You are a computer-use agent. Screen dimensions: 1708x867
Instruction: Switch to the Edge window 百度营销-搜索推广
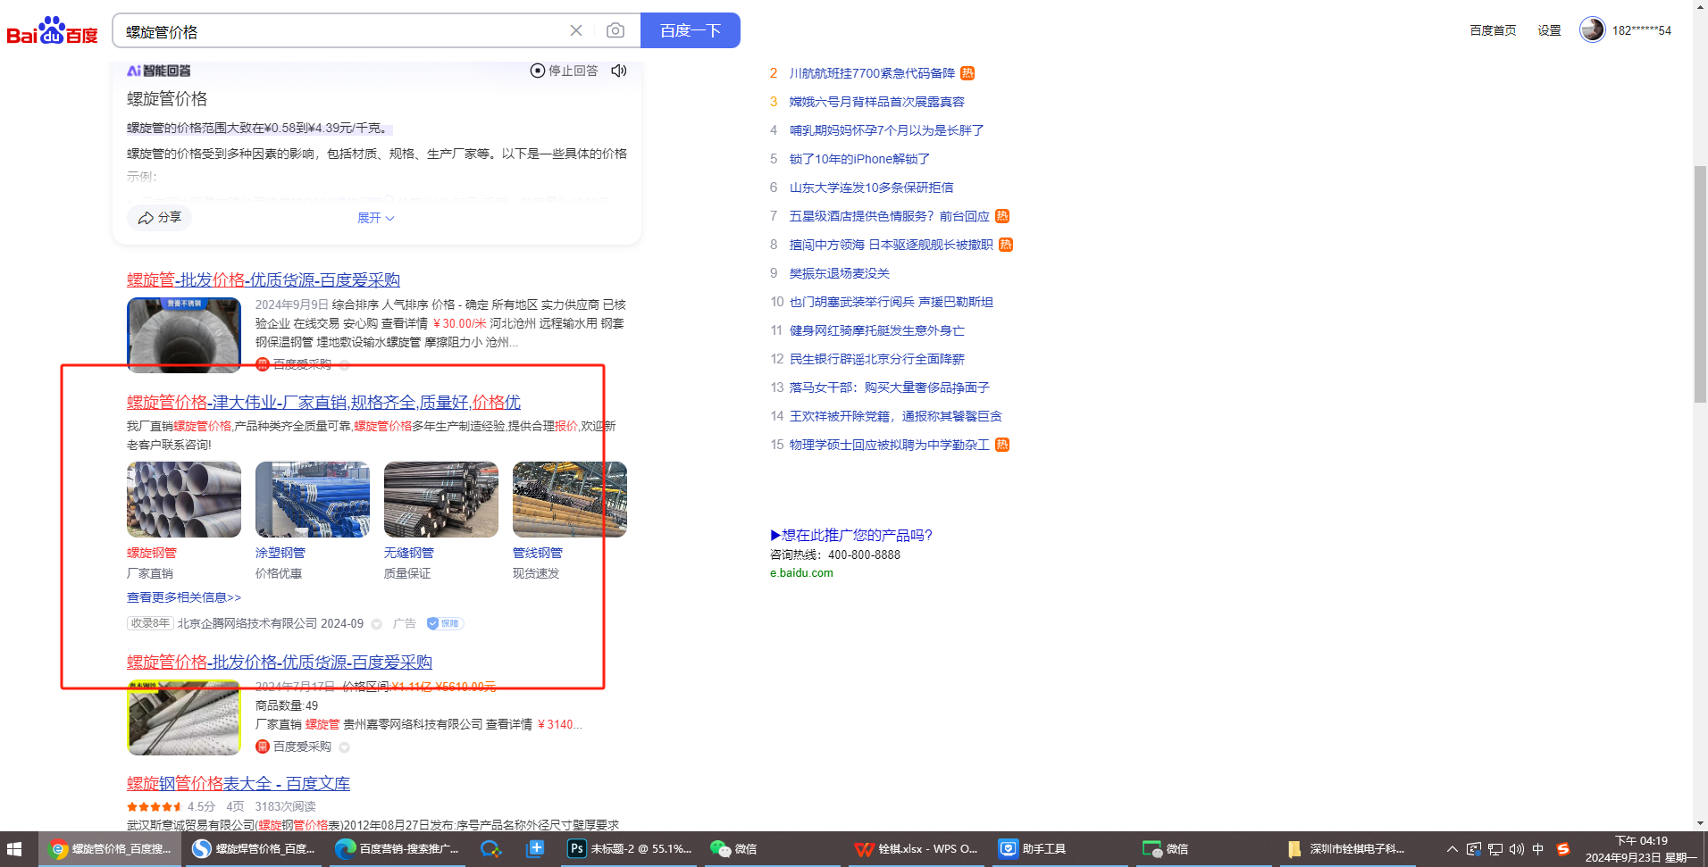coord(398,849)
